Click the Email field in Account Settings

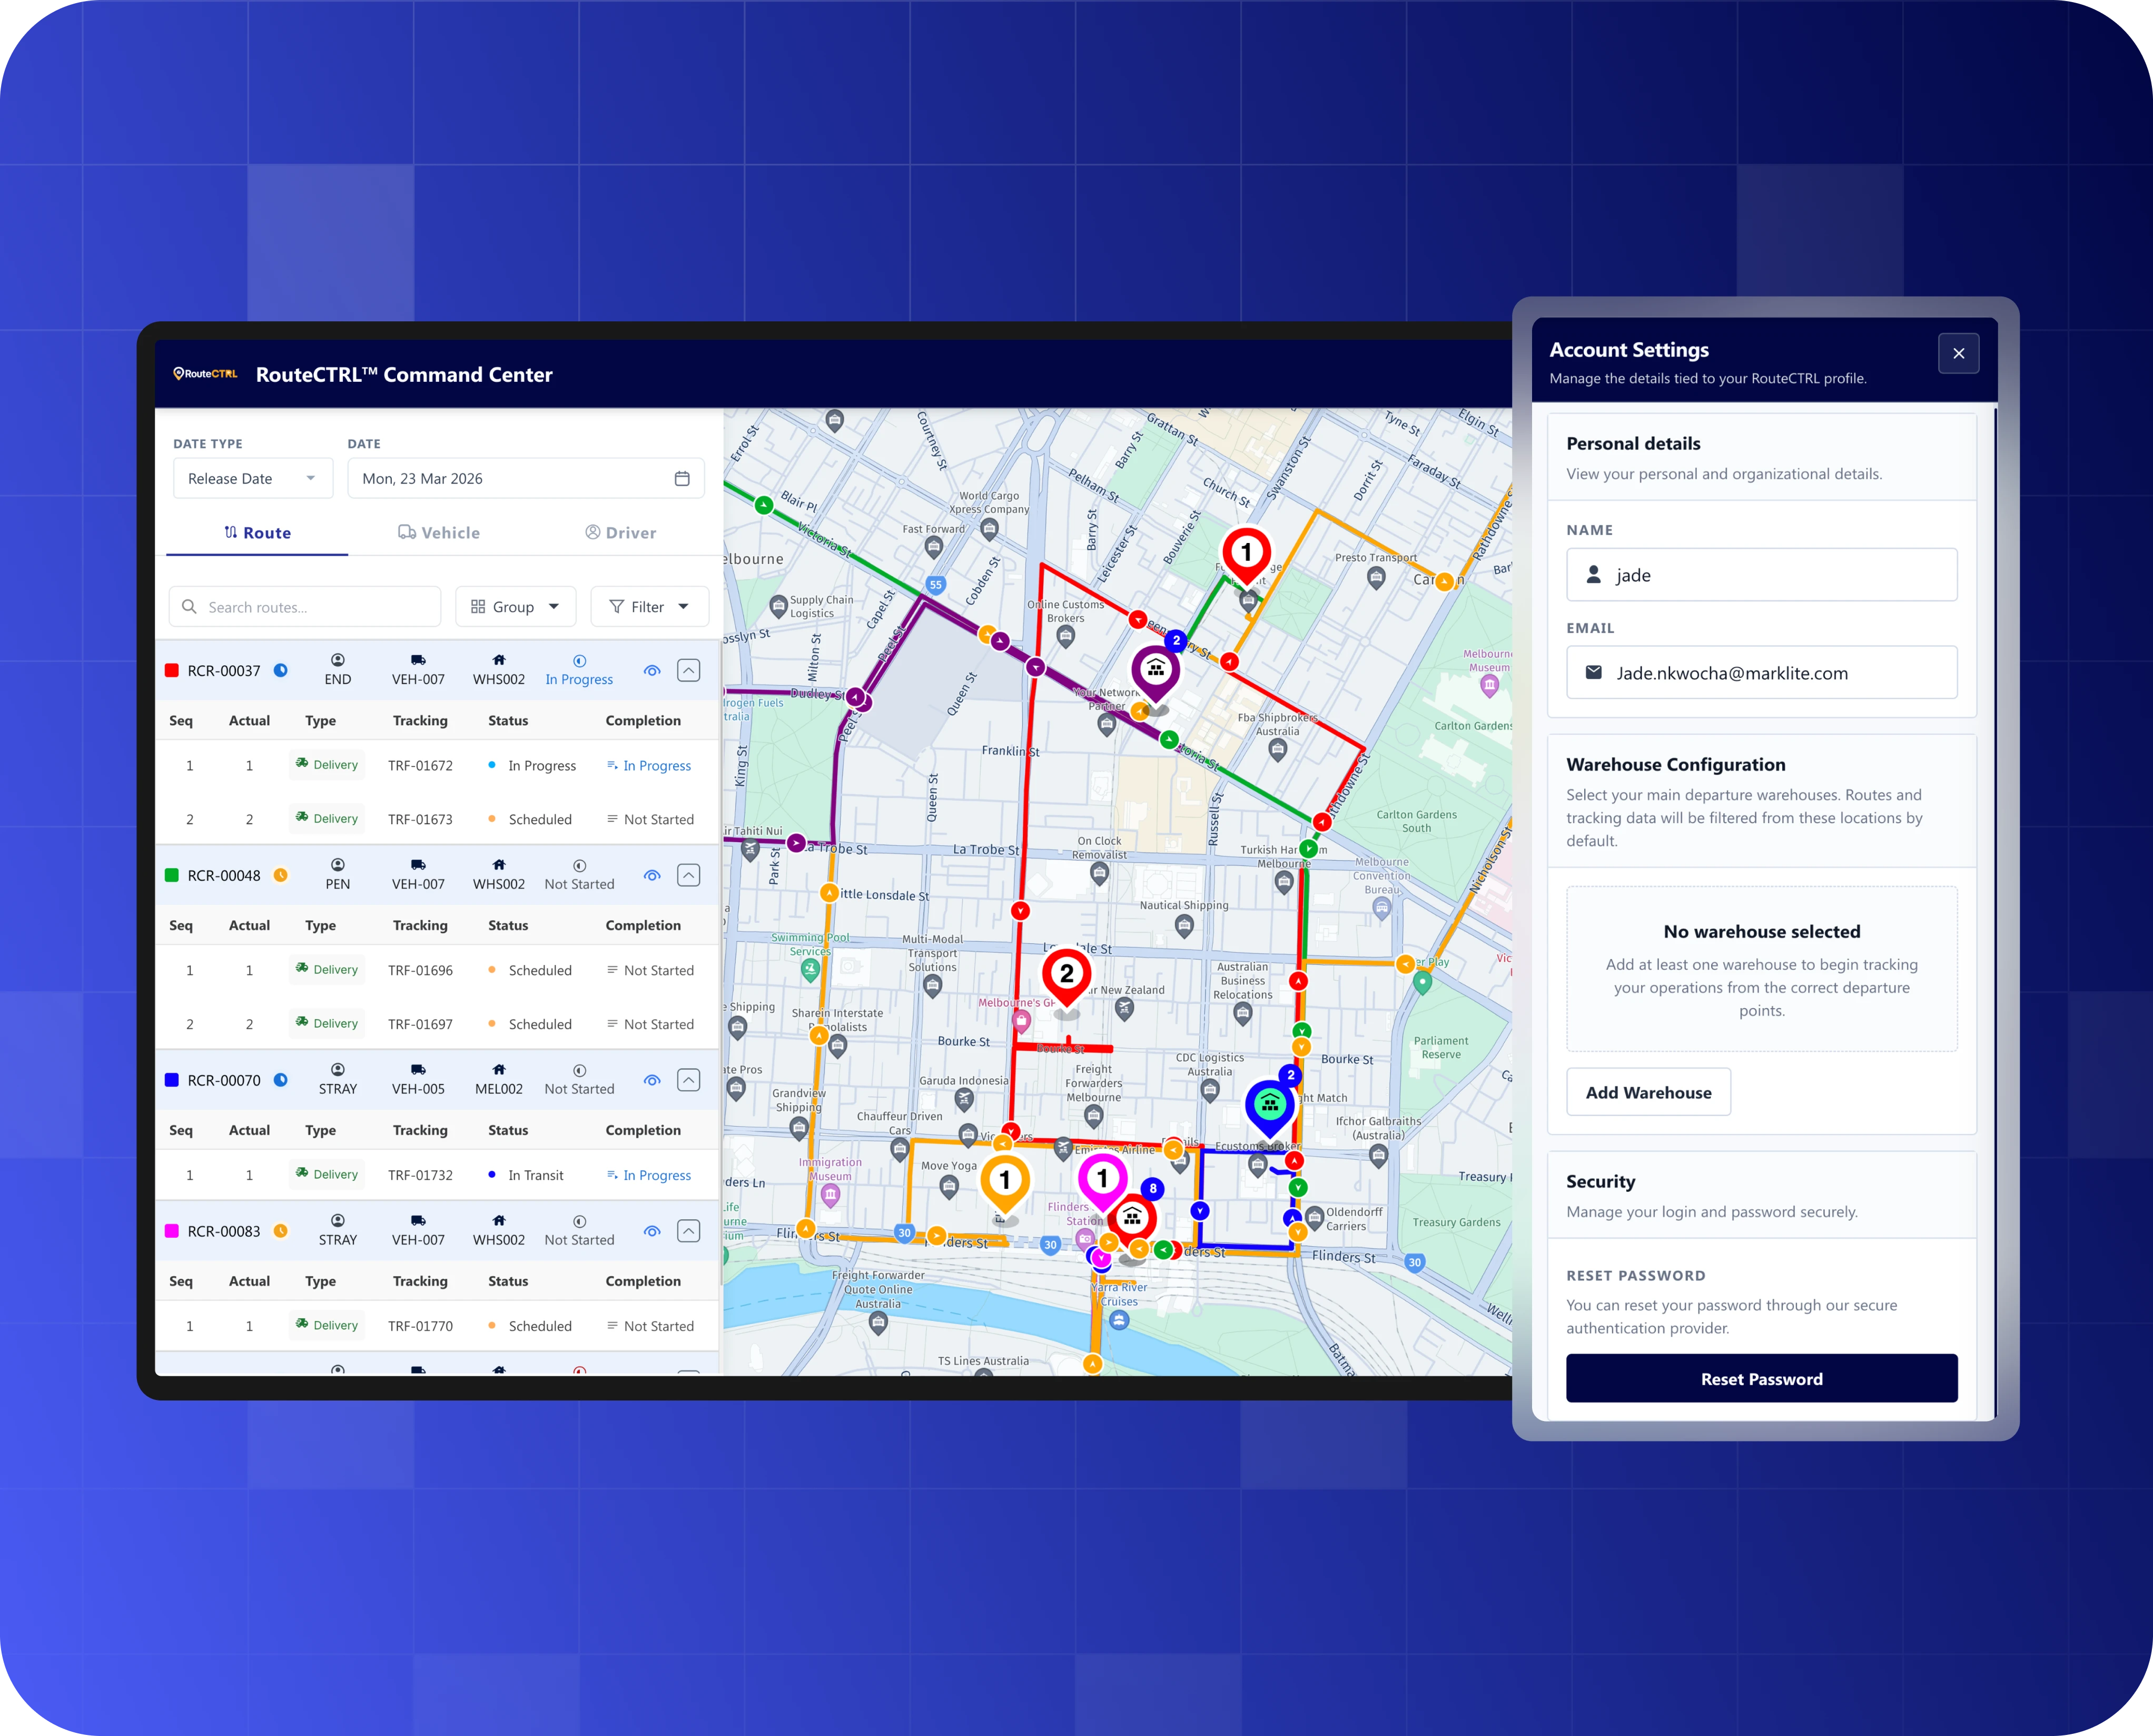tap(1762, 673)
